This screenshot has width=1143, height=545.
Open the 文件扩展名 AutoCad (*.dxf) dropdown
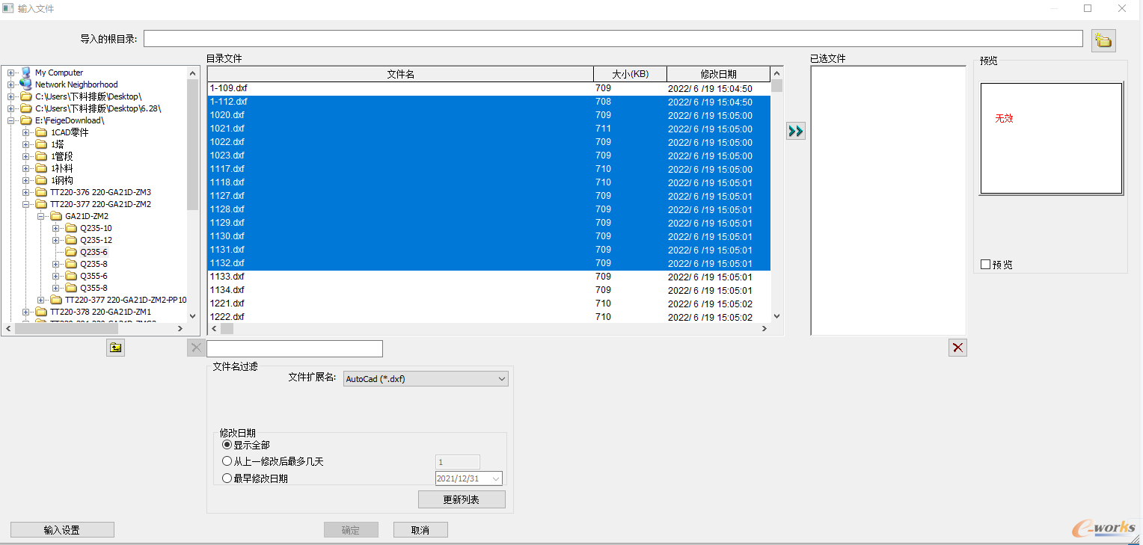pos(426,379)
